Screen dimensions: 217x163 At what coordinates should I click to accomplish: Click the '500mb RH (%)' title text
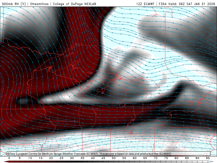click(x=14, y=4)
